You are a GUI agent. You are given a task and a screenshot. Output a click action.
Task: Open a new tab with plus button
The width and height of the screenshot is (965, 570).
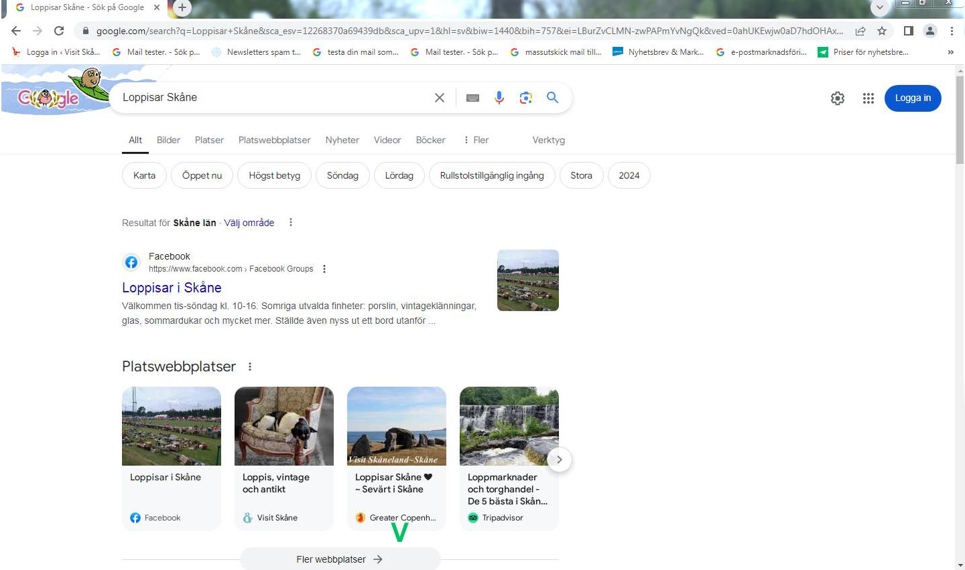(x=182, y=7)
